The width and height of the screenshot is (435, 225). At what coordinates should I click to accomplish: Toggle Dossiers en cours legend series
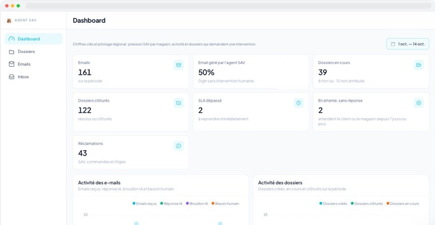coord(402,204)
